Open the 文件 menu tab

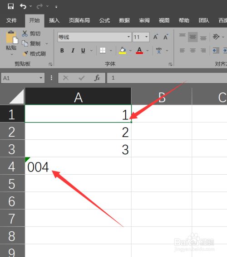coord(11,20)
